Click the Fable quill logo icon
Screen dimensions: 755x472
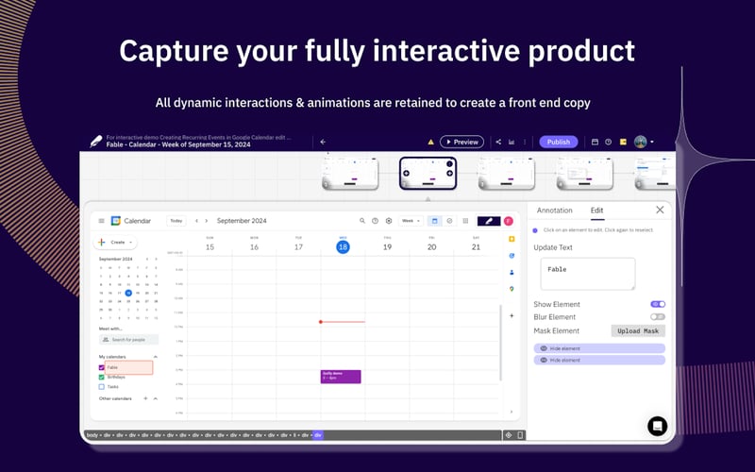(x=96, y=142)
